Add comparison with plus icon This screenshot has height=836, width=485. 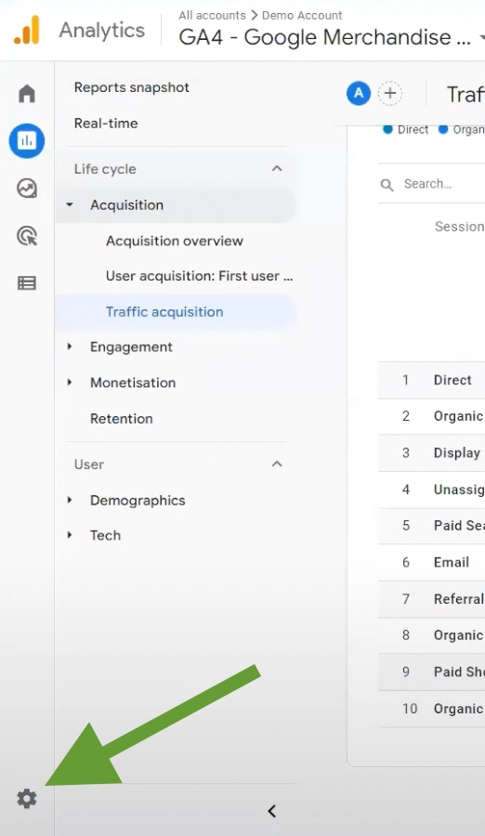(390, 93)
